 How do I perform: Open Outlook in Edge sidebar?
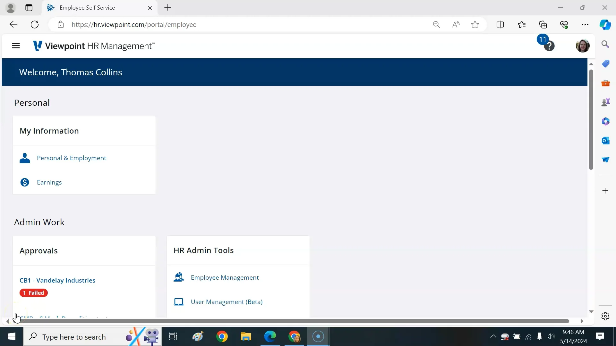605,141
